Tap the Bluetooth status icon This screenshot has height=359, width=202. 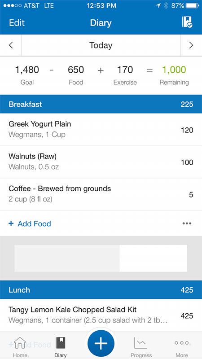(166, 6)
